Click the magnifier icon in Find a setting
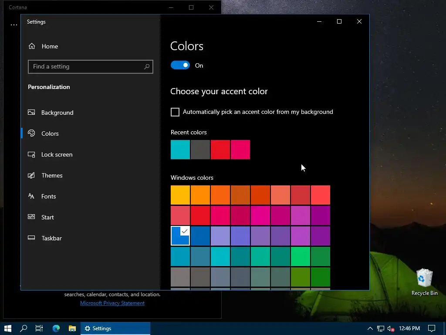The image size is (446, 335). click(147, 67)
